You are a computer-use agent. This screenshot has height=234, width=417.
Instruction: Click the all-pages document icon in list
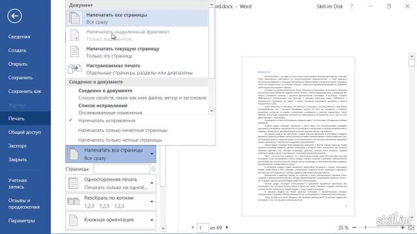[74, 18]
